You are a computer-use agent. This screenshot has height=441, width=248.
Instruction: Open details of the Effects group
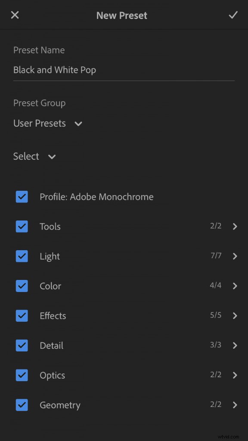(x=235, y=315)
